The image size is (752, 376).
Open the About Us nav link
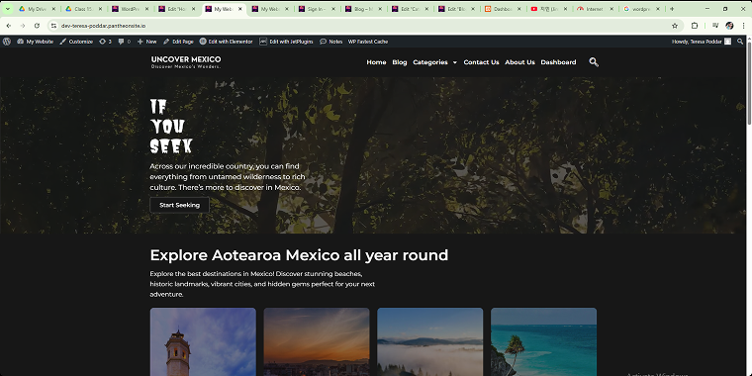519,62
